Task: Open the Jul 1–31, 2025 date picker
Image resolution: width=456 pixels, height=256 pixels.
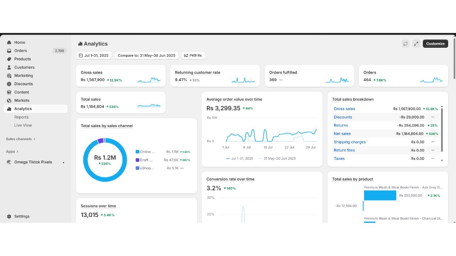Action: pyautogui.click(x=94, y=55)
